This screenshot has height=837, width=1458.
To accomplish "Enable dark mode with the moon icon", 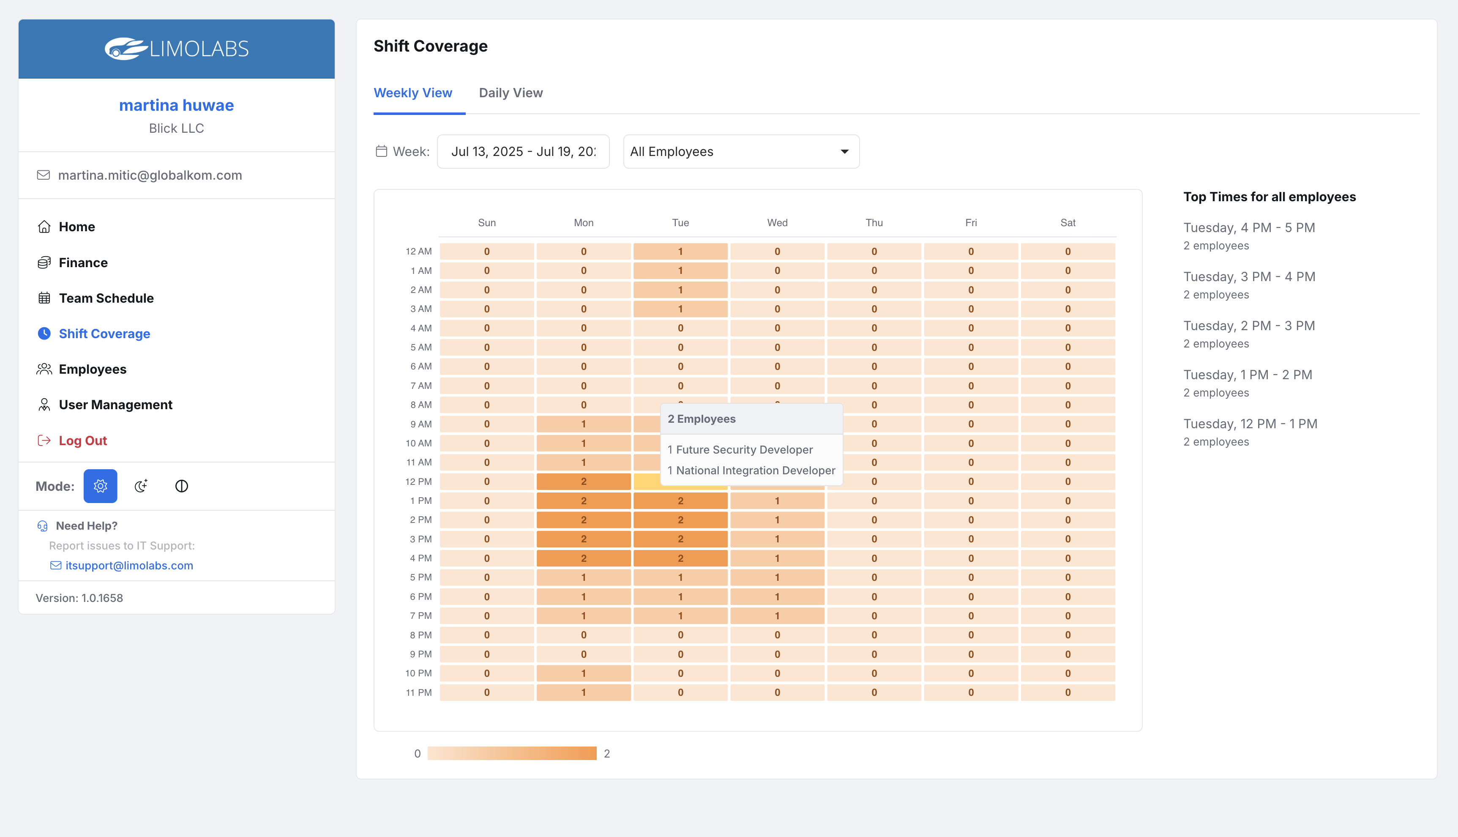I will 141,486.
